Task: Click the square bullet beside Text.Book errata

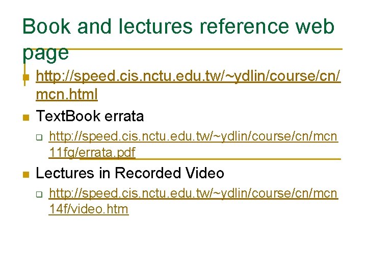Action: pyautogui.click(x=25, y=117)
